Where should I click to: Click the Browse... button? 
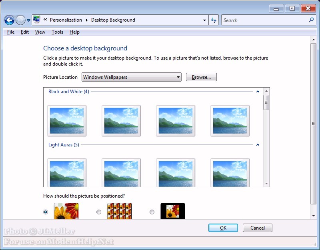[201, 77]
